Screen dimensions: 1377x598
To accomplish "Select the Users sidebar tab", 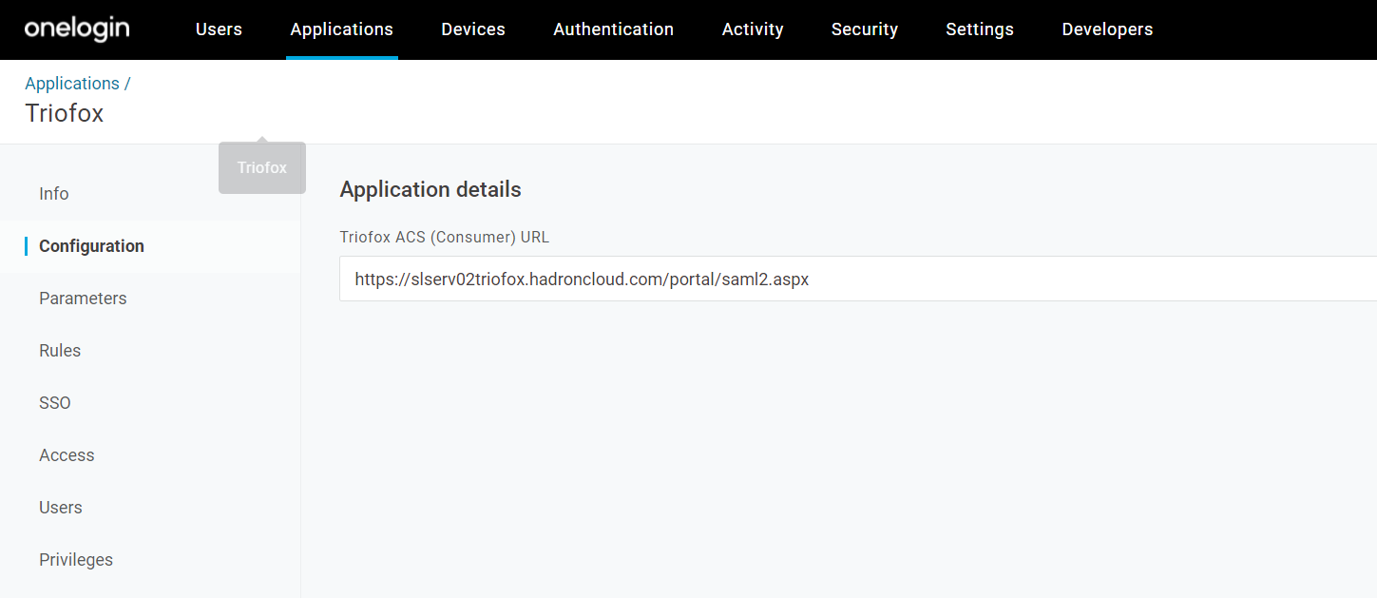I will pos(61,508).
